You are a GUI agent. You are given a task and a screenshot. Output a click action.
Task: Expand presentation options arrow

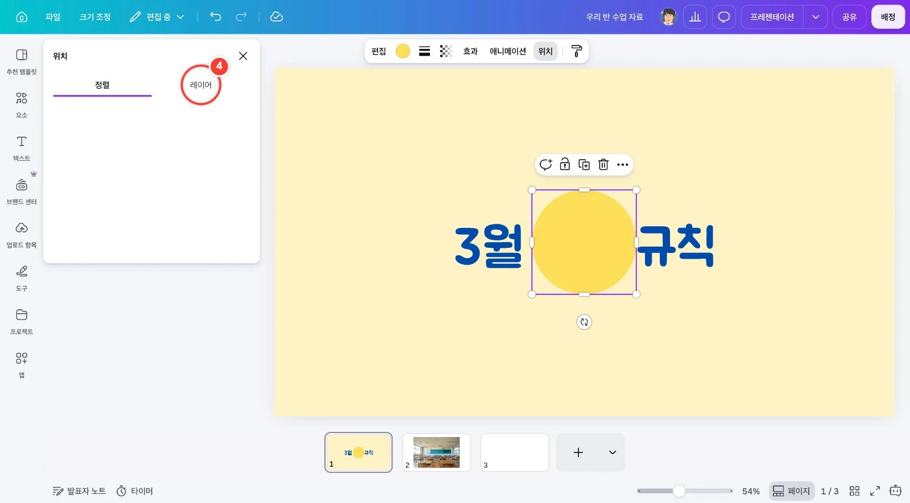815,17
